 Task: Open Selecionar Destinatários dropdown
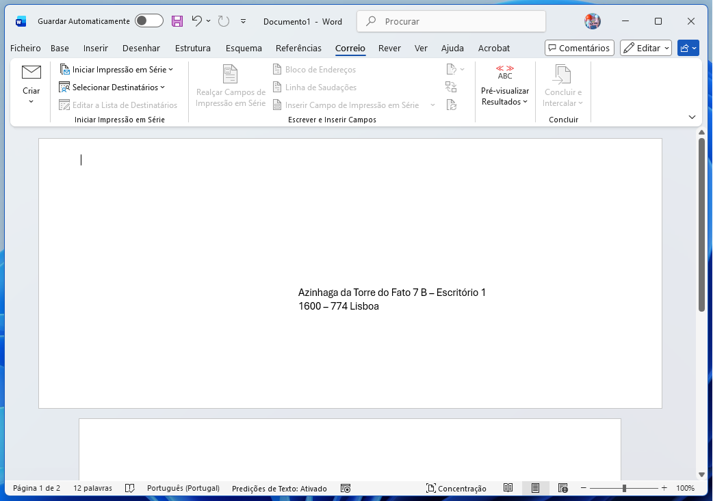(112, 87)
